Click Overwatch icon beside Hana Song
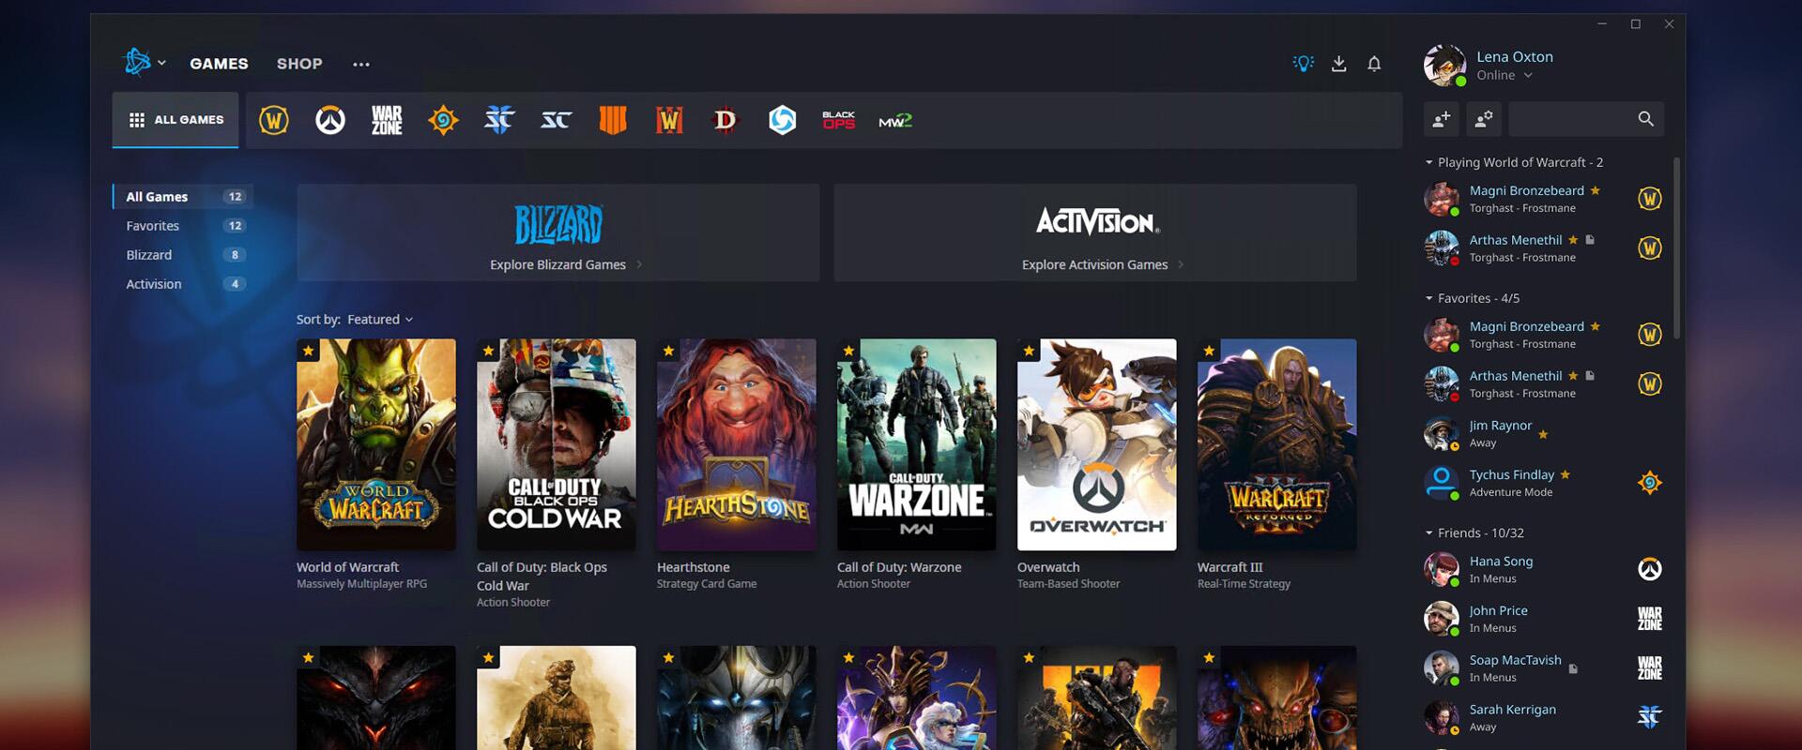Viewport: 1802px width, 750px height. pyautogui.click(x=1650, y=569)
